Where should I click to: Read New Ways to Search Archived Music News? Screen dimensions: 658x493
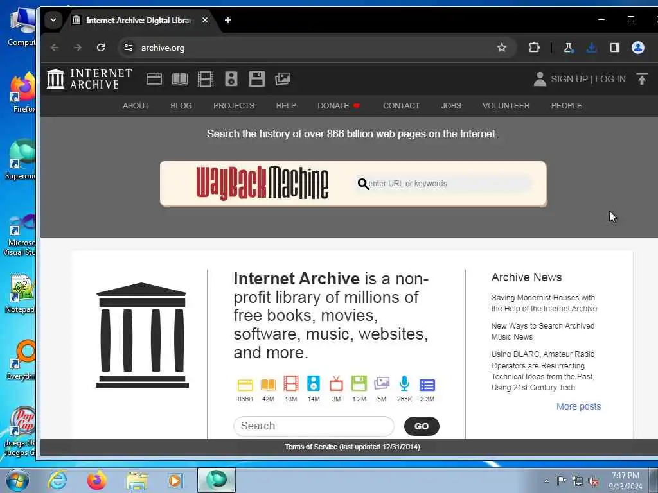tap(542, 331)
